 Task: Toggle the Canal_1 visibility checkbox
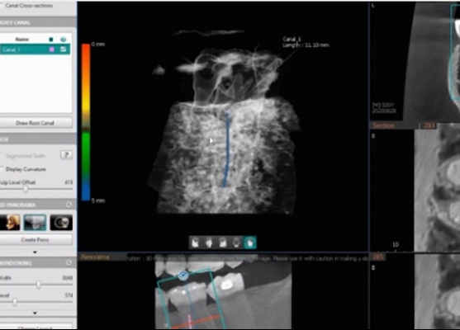click(63, 49)
